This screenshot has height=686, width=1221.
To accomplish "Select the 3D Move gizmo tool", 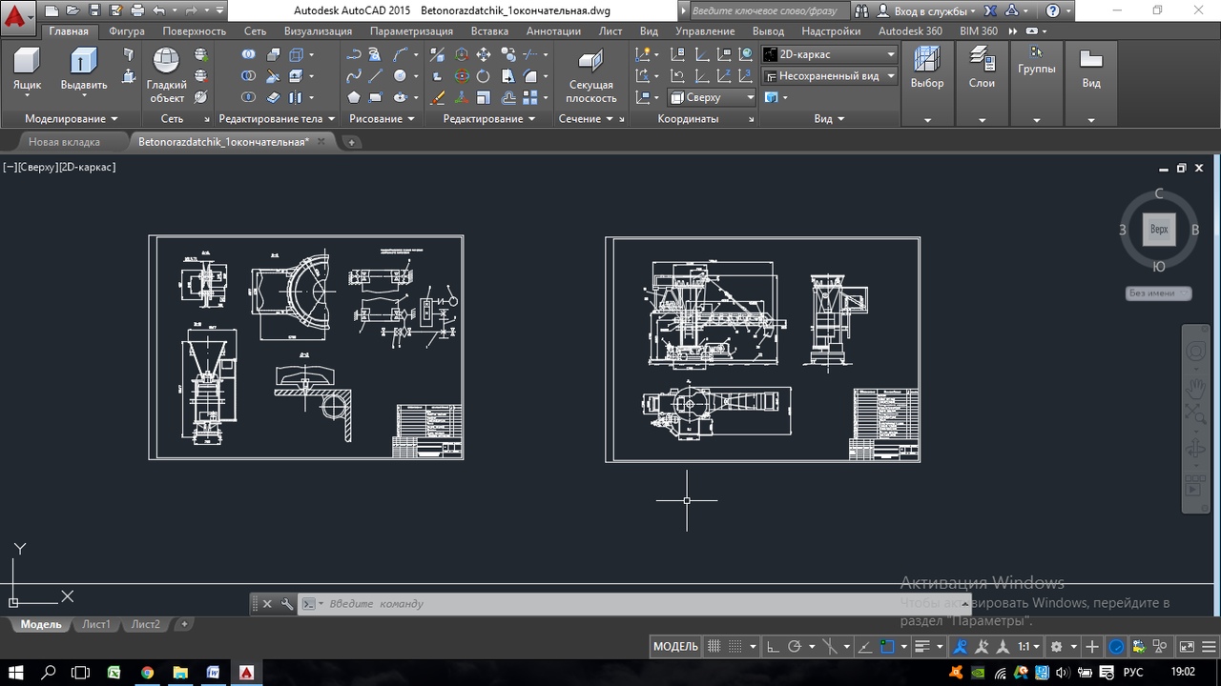I will [461, 54].
